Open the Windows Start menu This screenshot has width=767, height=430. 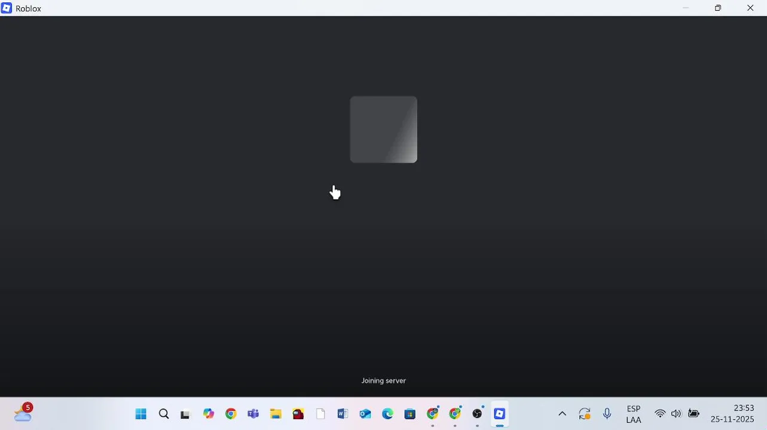[x=141, y=414]
